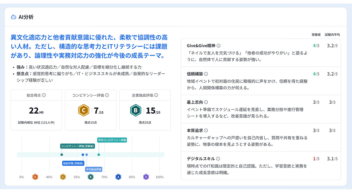Image resolution: width=352 pixels, height=192 pixels.
Task: Open the info icon next to コンピテンシー評価
Action: (x=107, y=95)
